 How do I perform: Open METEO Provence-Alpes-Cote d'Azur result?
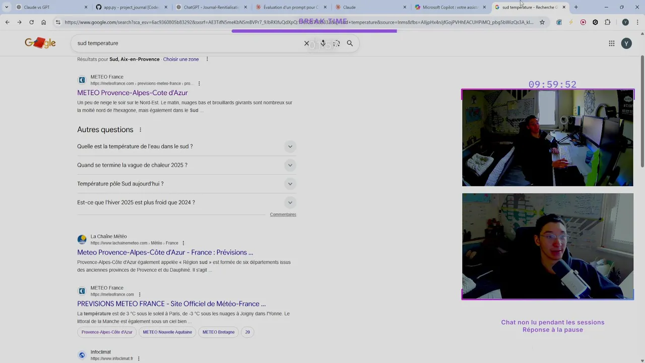point(133,93)
